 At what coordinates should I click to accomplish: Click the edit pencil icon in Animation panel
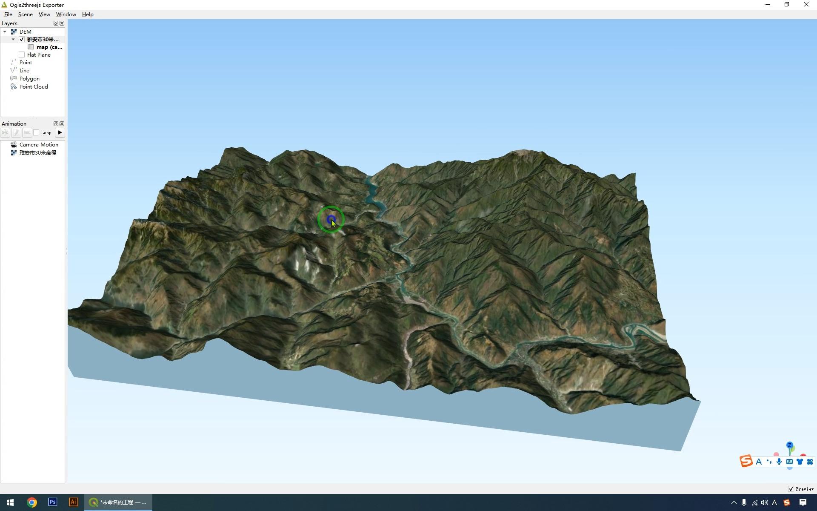[x=16, y=132]
